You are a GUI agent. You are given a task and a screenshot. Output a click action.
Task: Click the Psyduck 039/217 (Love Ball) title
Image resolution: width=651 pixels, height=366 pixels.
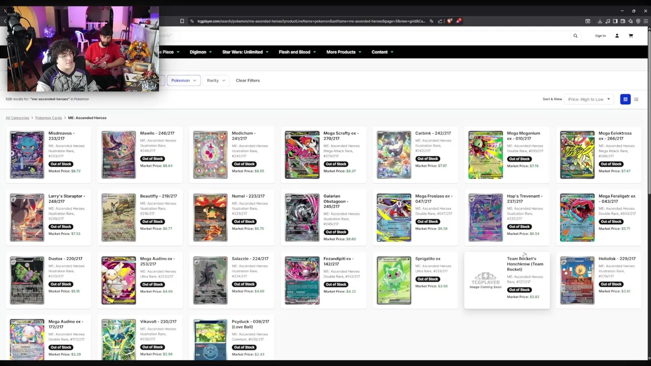coord(250,324)
